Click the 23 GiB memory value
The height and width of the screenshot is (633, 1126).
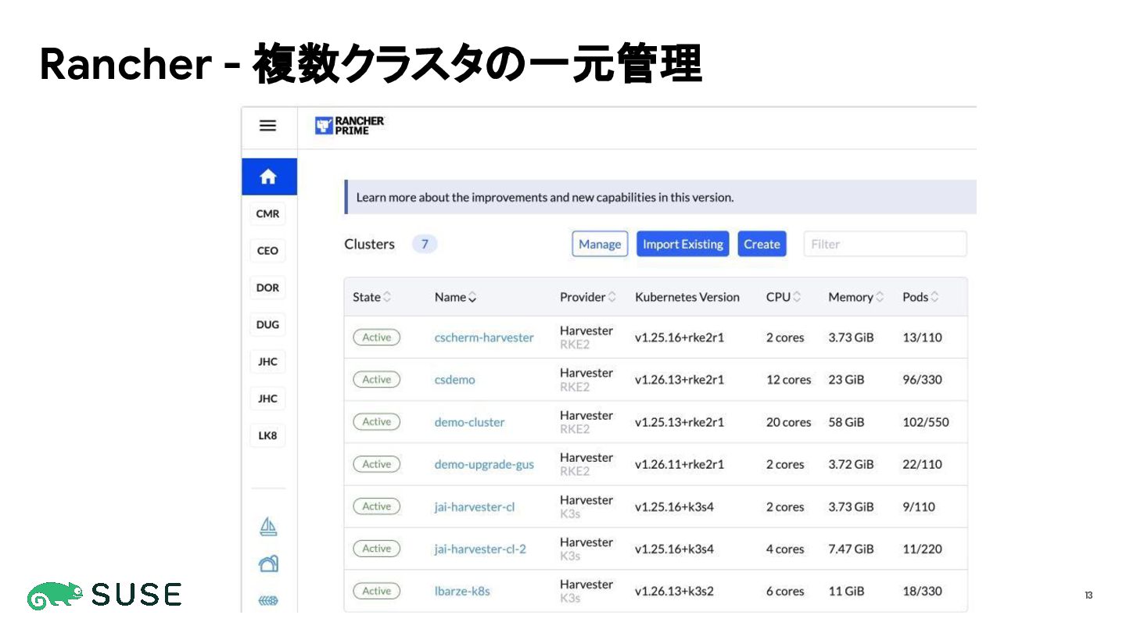pos(846,380)
